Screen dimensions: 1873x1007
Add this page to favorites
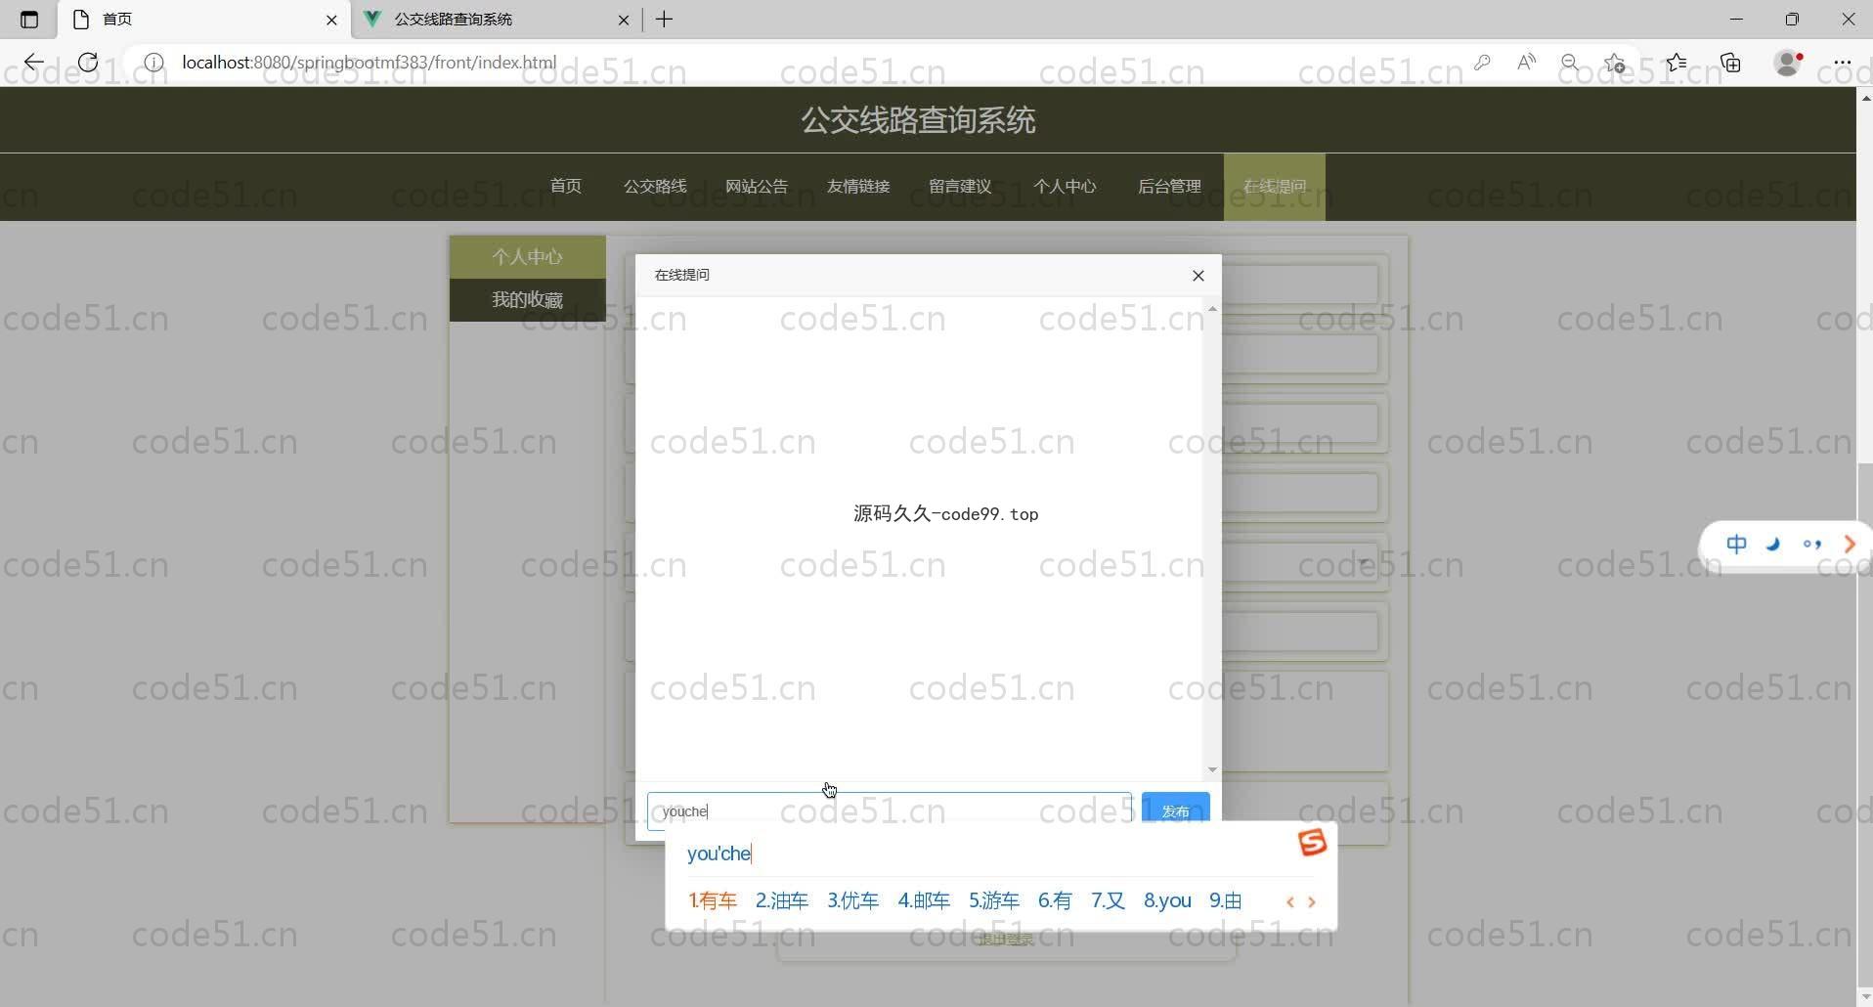(1615, 63)
